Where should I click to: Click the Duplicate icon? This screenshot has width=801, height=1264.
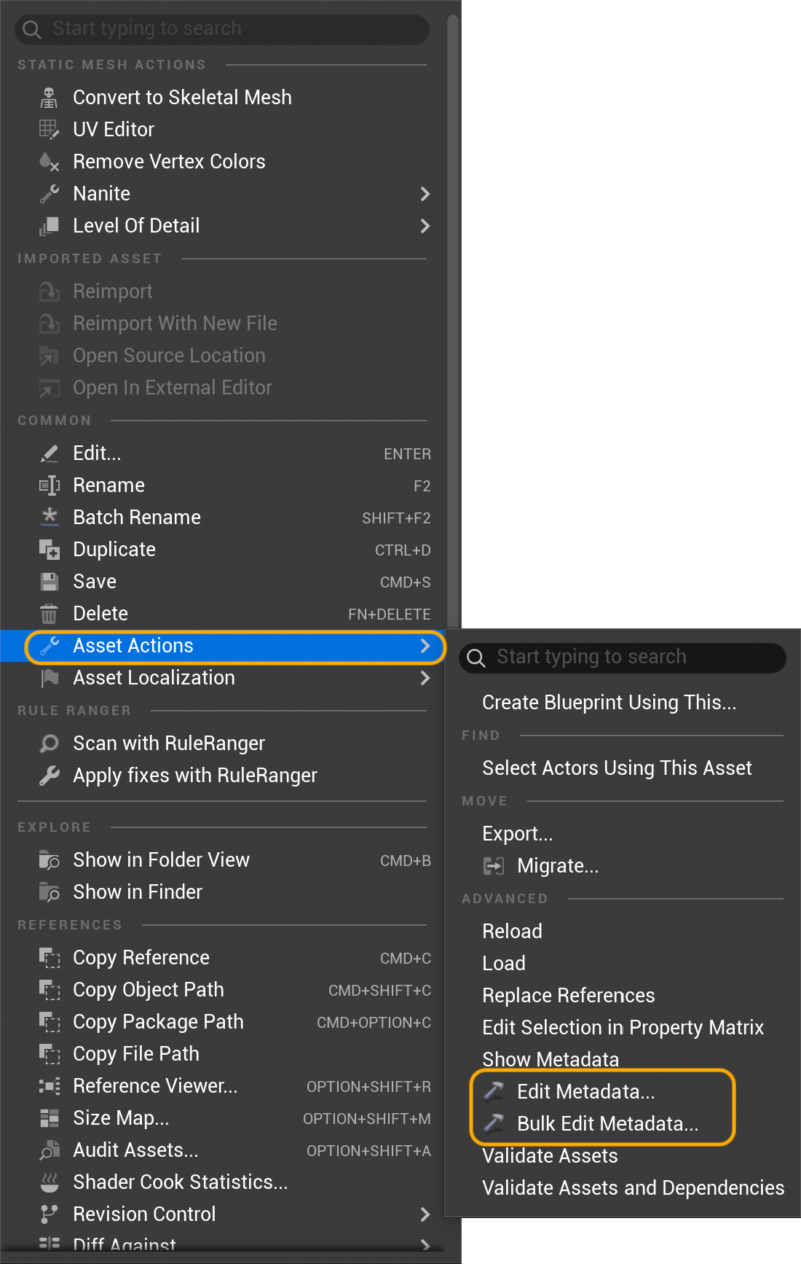point(49,550)
